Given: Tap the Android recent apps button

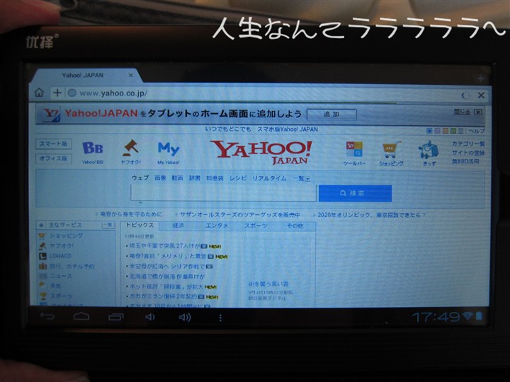Looking at the screenshot, I should (115, 317).
